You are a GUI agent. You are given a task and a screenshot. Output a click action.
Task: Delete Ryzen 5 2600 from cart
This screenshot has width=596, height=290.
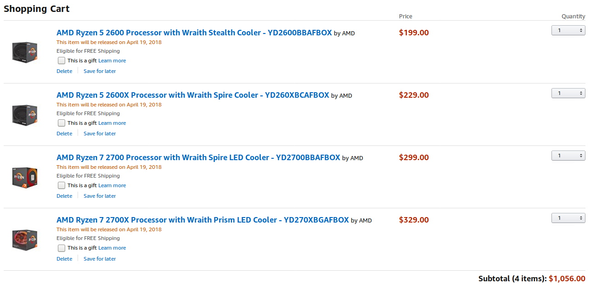64,71
